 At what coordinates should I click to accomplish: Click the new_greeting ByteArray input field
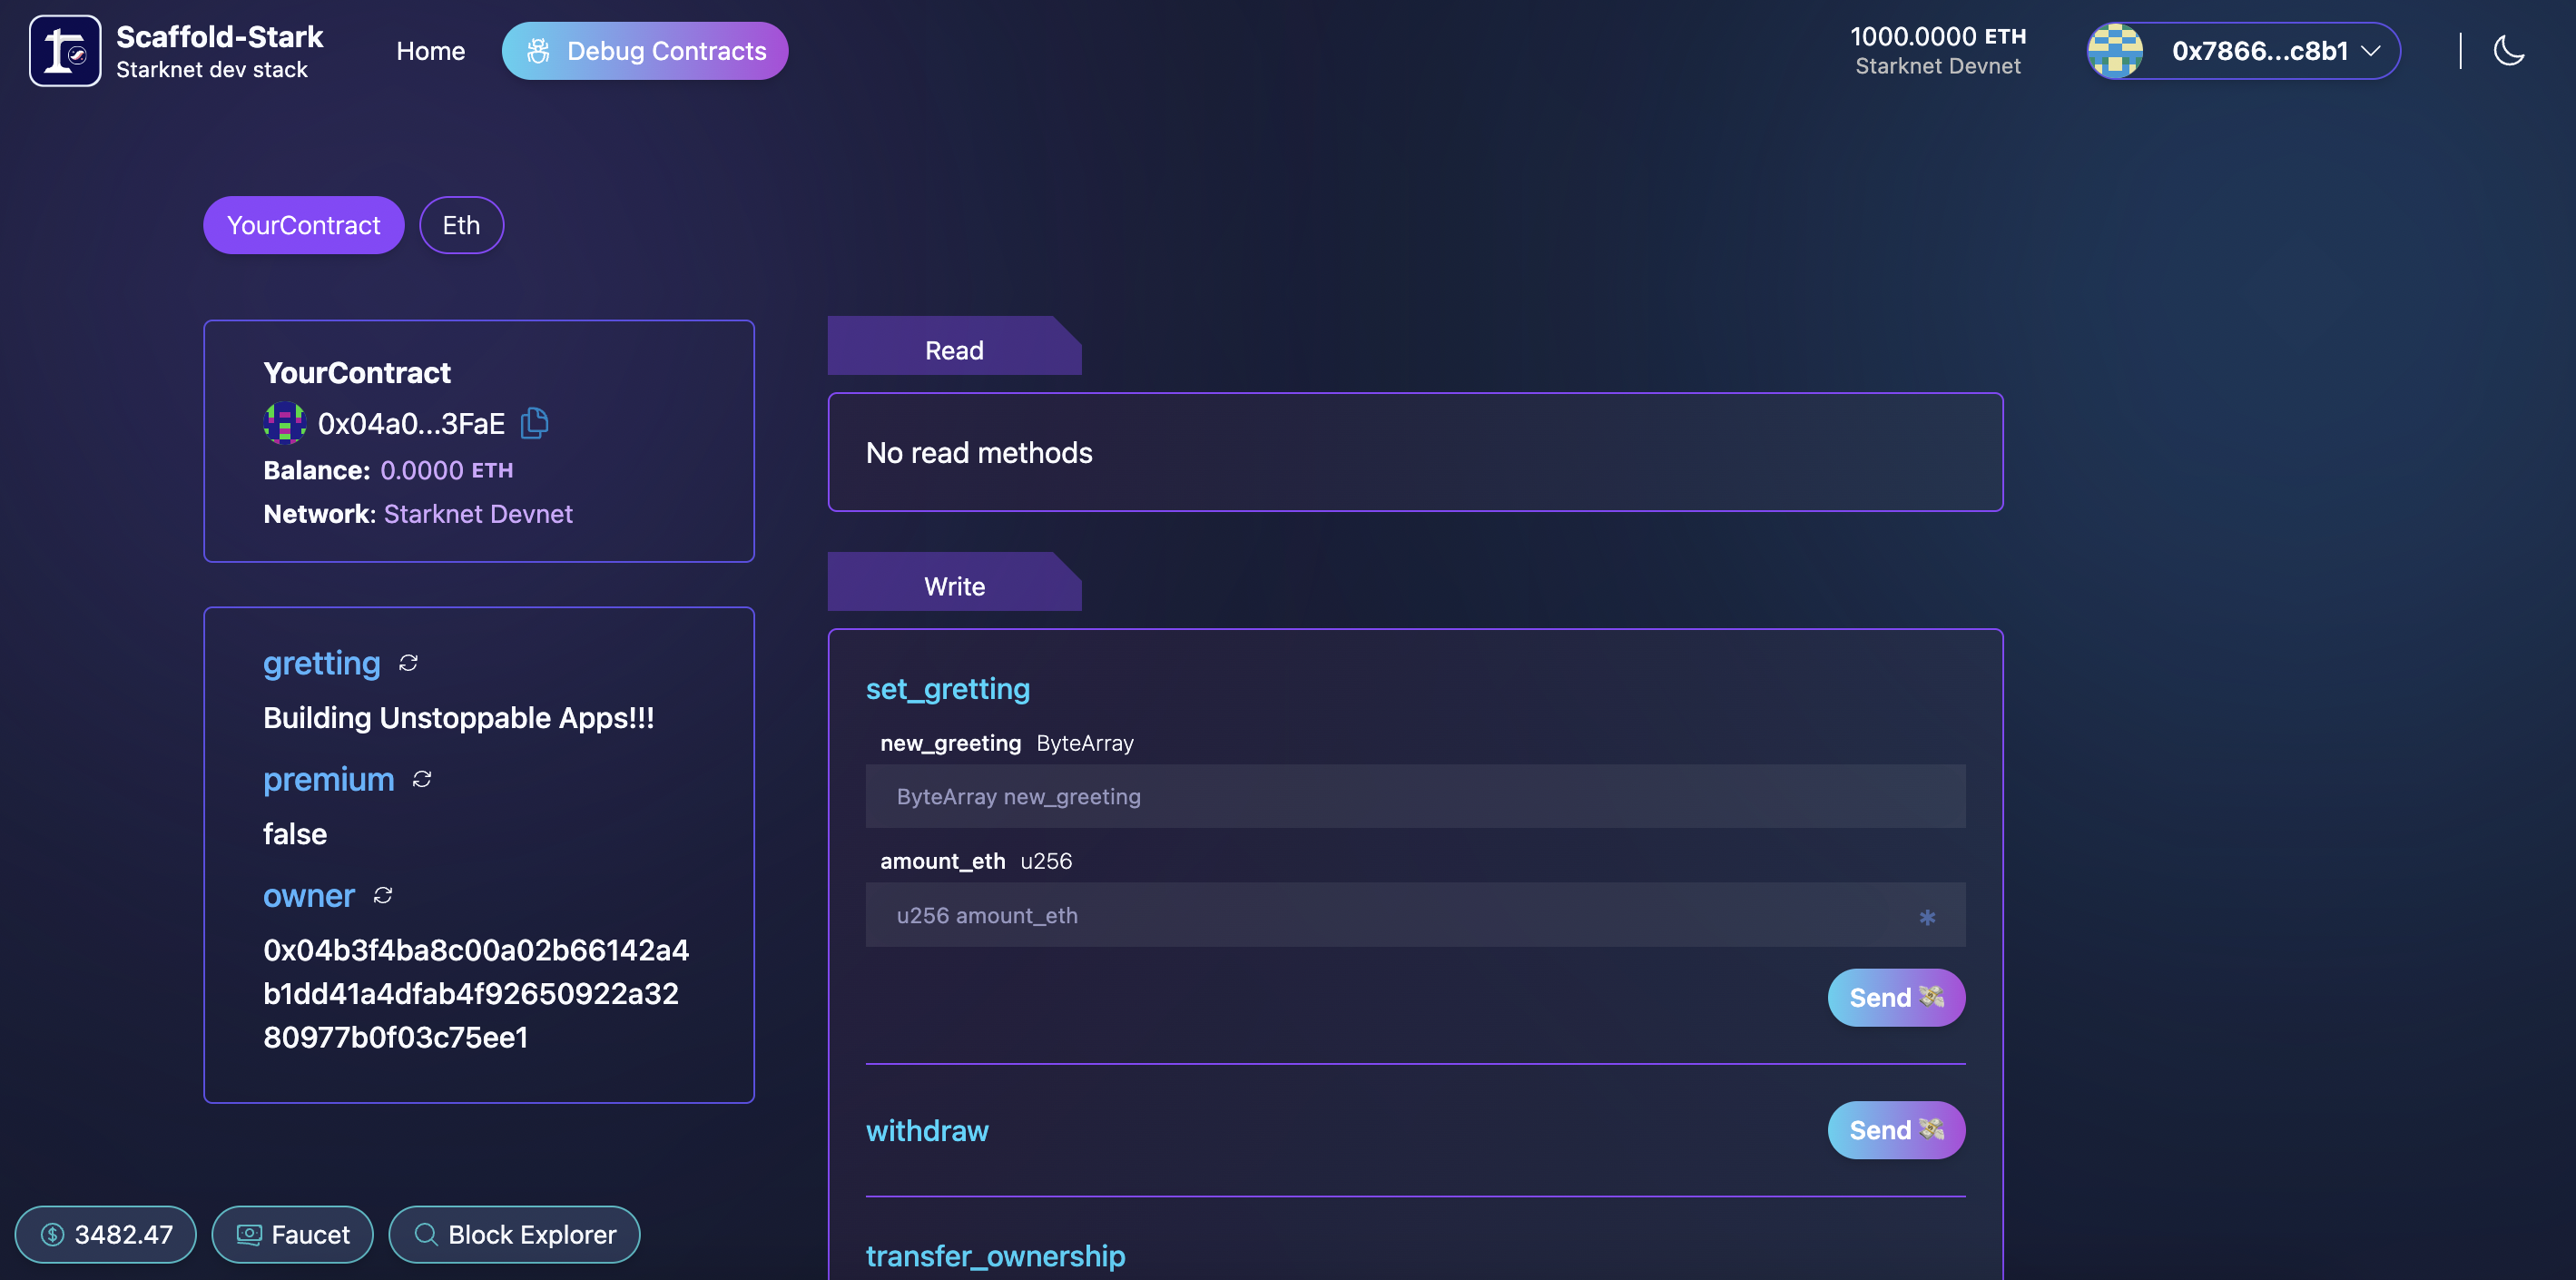point(1414,796)
